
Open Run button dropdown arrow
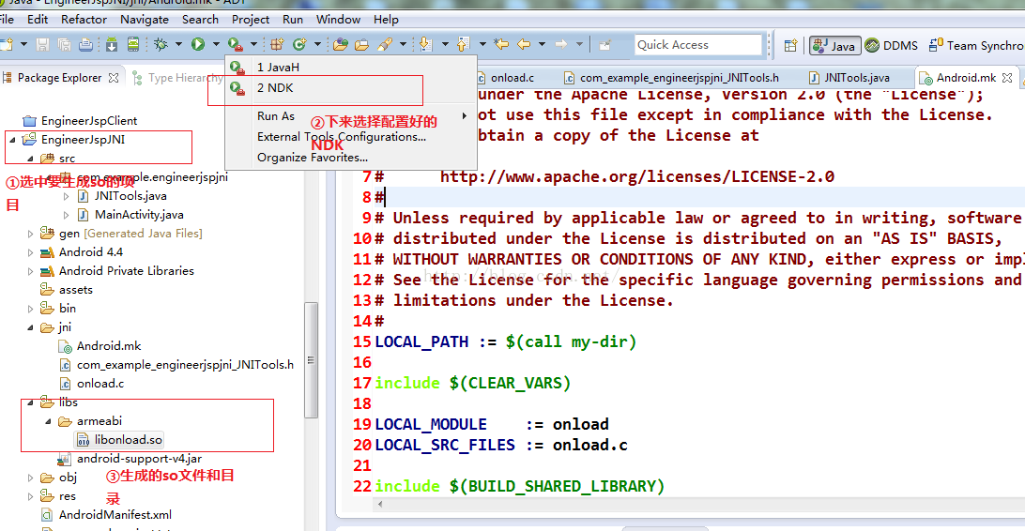point(214,44)
